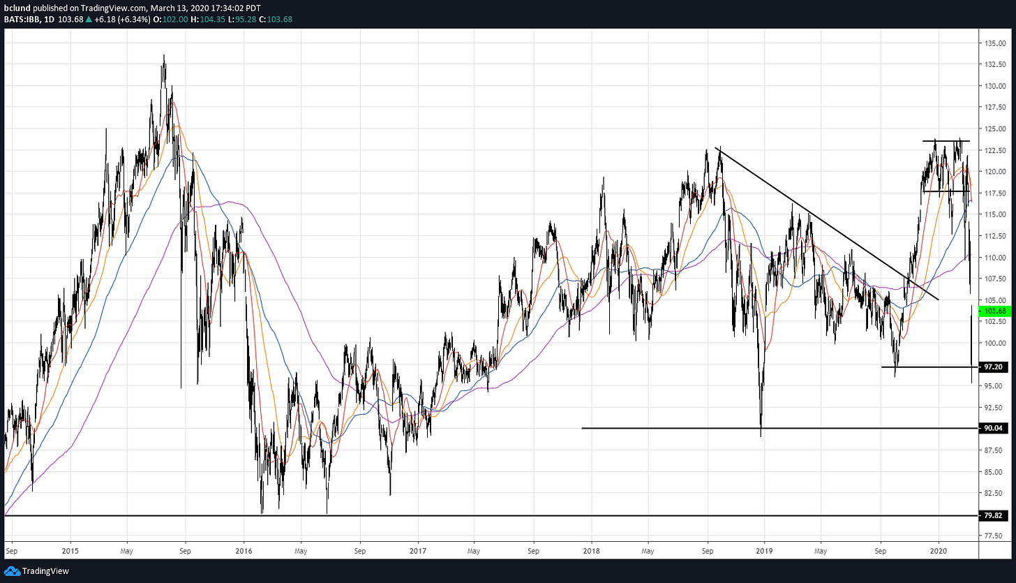Viewport: 1016px width, 583px height.
Task: Click the 2020 label on time axis
Action: click(x=939, y=550)
